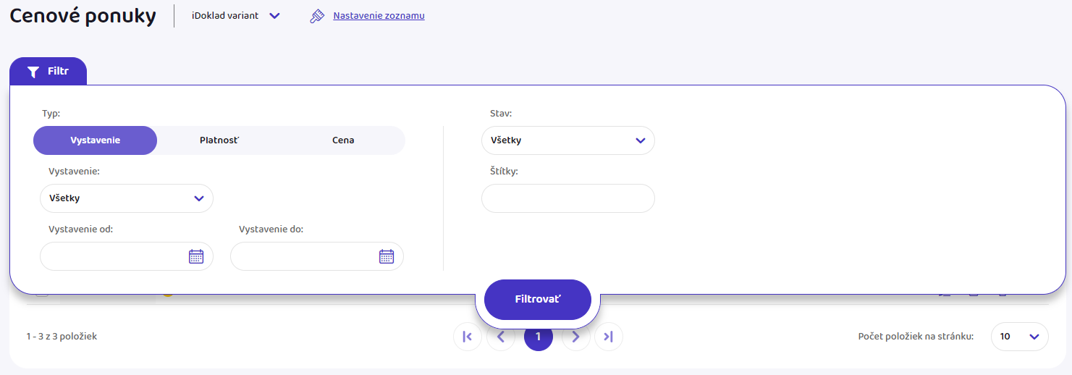Open the Stav dropdown showing Všetky
The image size is (1072, 375).
click(x=567, y=140)
